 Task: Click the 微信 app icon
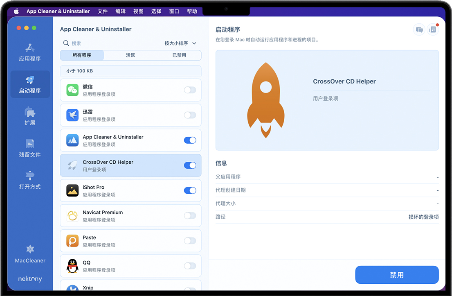[x=72, y=90]
